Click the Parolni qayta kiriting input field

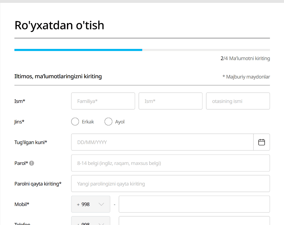(x=171, y=184)
